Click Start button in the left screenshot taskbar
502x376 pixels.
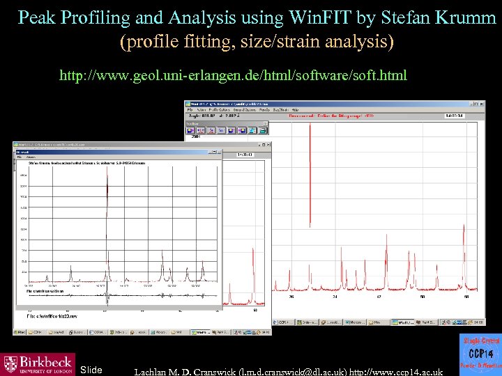pyautogui.click(x=20, y=332)
